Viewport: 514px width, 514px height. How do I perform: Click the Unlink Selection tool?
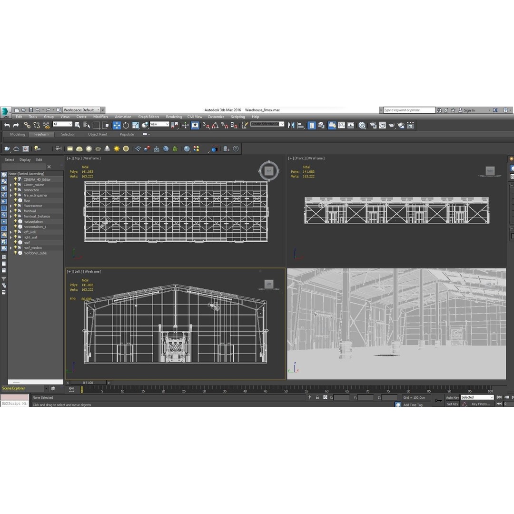point(36,125)
